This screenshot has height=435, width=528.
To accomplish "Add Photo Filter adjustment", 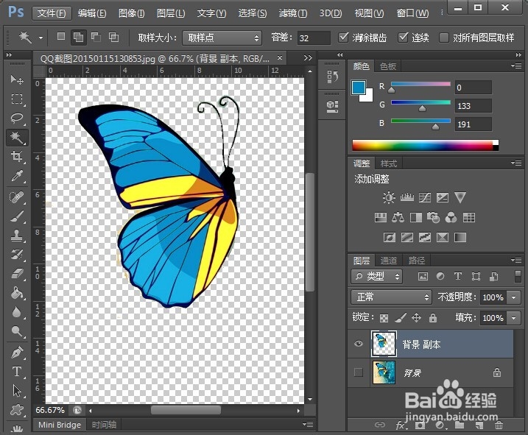I will coord(433,218).
